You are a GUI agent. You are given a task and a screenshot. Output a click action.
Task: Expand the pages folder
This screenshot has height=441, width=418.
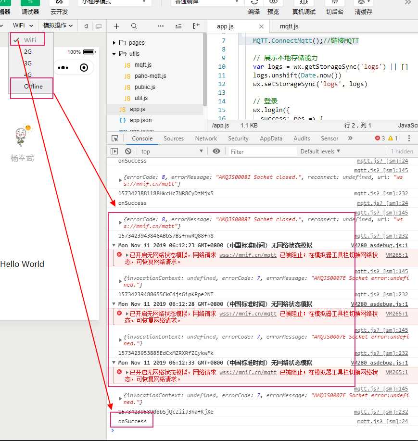click(114, 43)
